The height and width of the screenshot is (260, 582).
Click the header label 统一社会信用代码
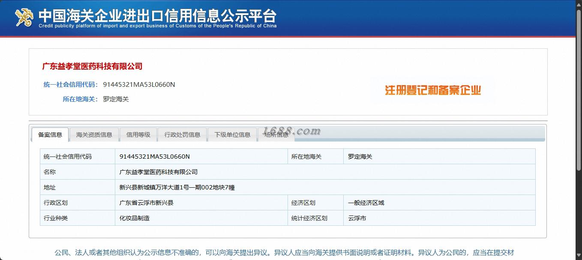click(70, 85)
